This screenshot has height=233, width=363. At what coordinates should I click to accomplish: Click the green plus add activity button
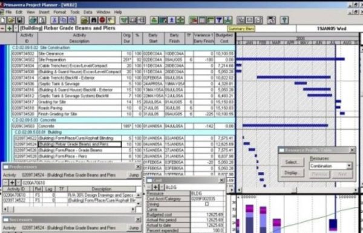pyautogui.click(x=9, y=28)
